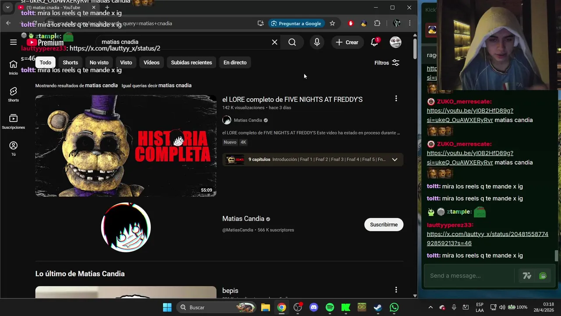Open the Chrome three-dot menu
This screenshot has height=316, width=561.
[x=409, y=23]
